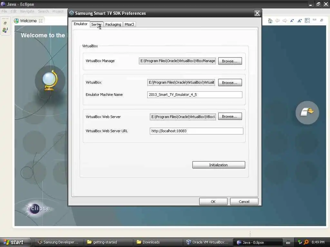Click the orange magnifier tray icon
330x247 pixels.
tap(306, 242)
